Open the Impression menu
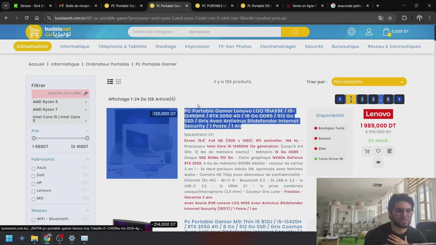This screenshot has height=245, width=436. tap(197, 46)
